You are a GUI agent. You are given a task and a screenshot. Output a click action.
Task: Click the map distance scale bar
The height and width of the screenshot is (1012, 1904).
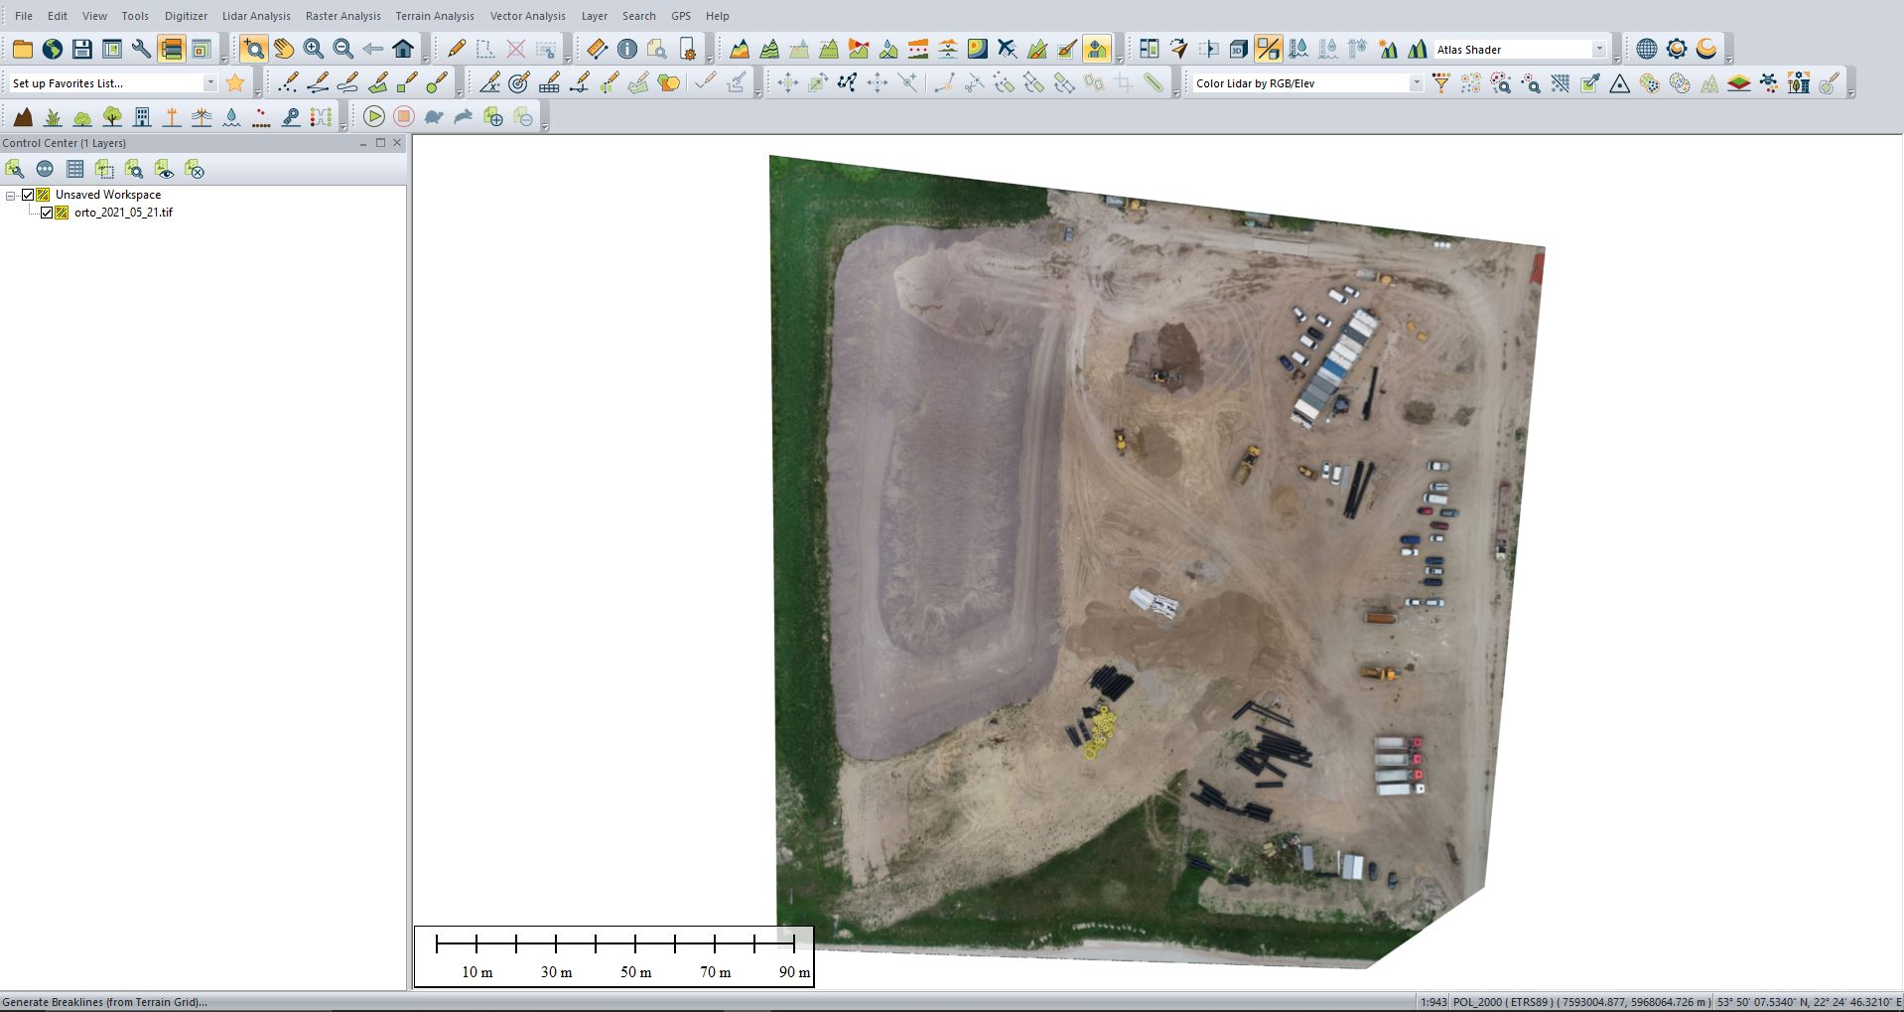(614, 956)
